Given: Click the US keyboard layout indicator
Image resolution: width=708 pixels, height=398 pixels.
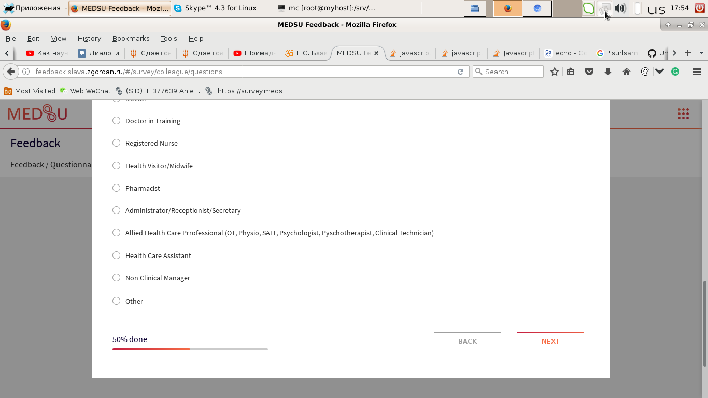Looking at the screenshot, I should [x=657, y=9].
